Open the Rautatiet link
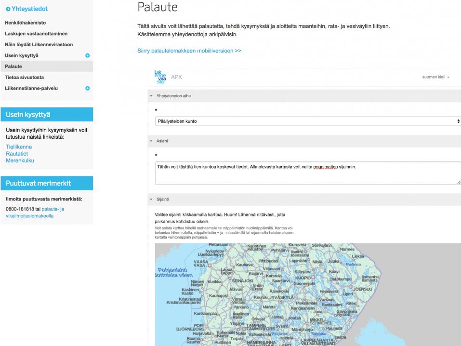Image resolution: width=461 pixels, height=346 pixels. tap(17, 154)
